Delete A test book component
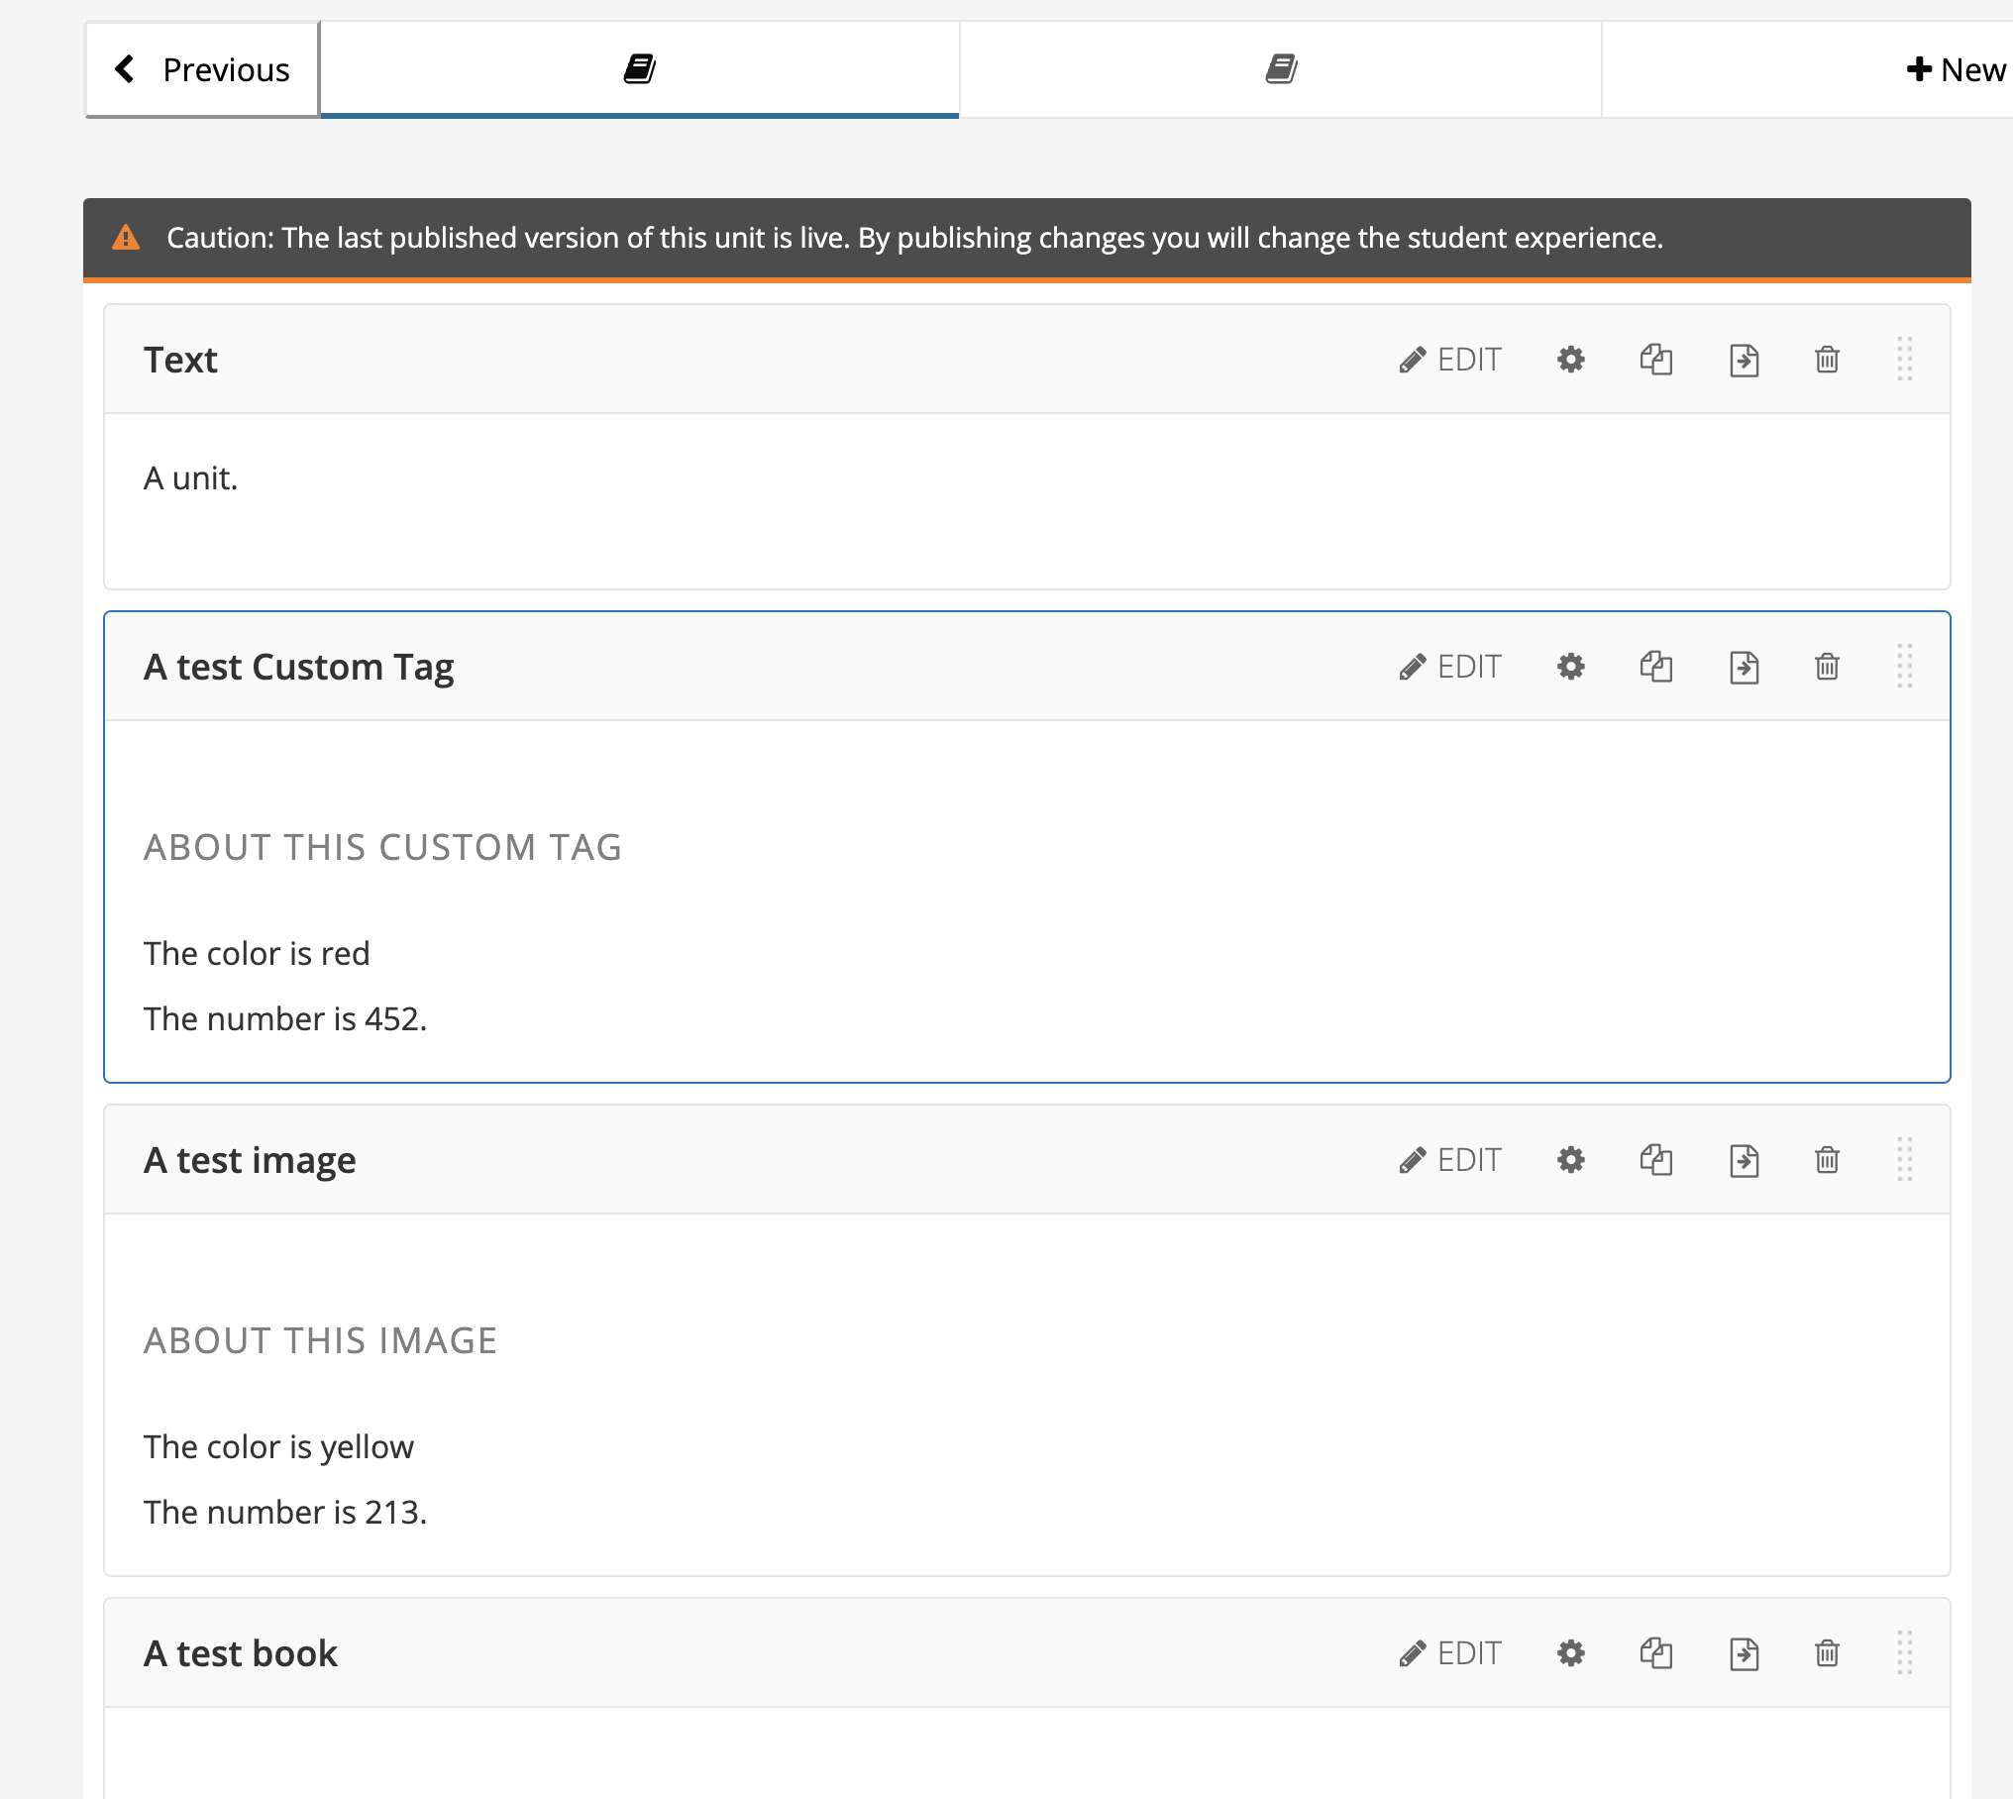The height and width of the screenshot is (1799, 2013). 1827,1653
